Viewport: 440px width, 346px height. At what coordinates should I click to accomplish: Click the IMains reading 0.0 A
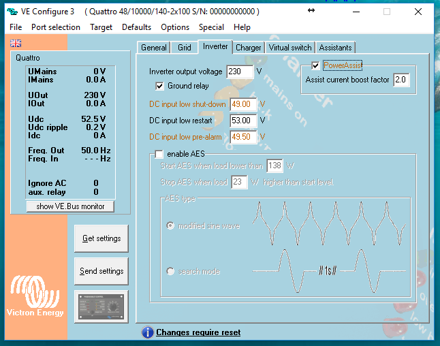coord(95,80)
